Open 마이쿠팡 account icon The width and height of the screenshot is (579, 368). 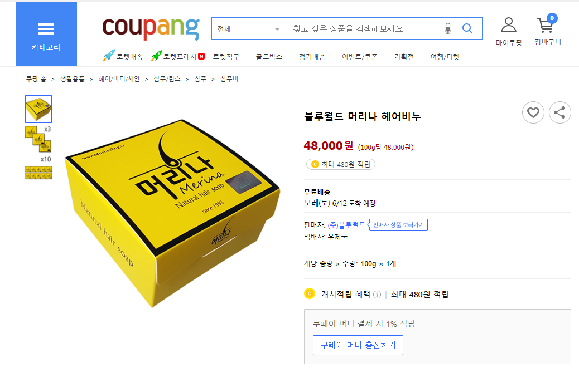point(509,32)
